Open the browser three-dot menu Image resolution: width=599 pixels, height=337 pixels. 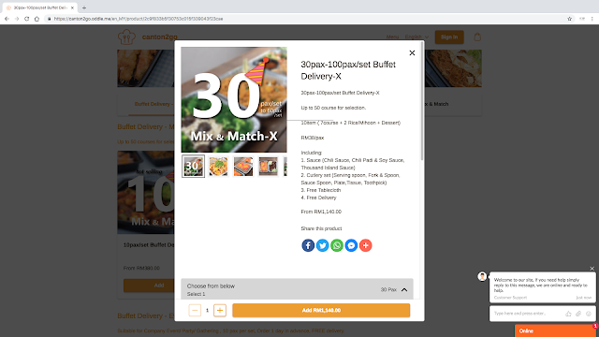pyautogui.click(x=592, y=19)
